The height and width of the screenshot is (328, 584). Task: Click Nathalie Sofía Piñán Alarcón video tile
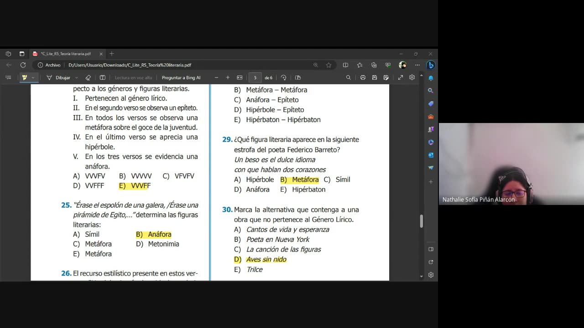[511, 164]
